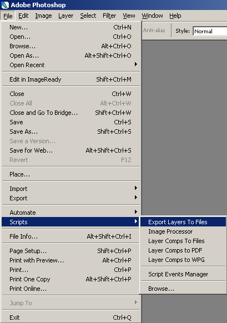The width and height of the screenshot is (227, 323).
Task: Open the Style dropdown showing Normal
Action: coord(210,31)
